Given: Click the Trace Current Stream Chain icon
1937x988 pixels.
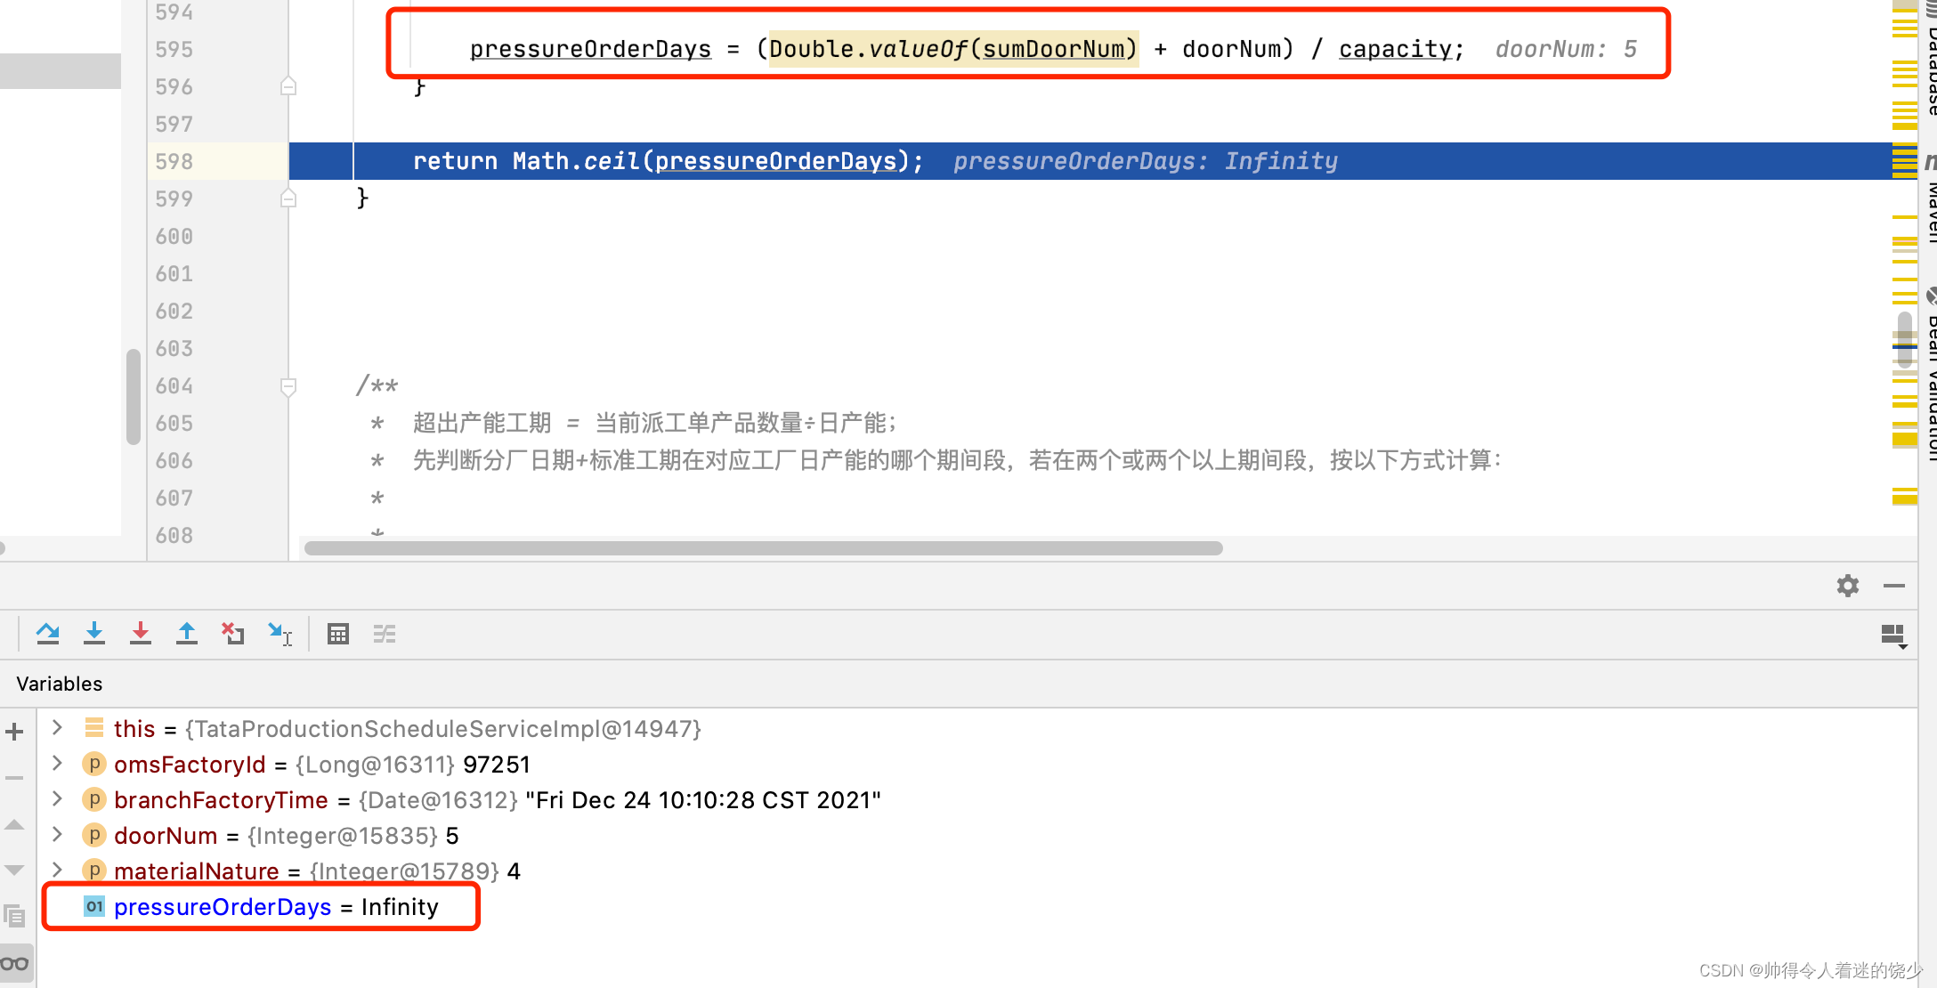Looking at the screenshot, I should click(384, 633).
